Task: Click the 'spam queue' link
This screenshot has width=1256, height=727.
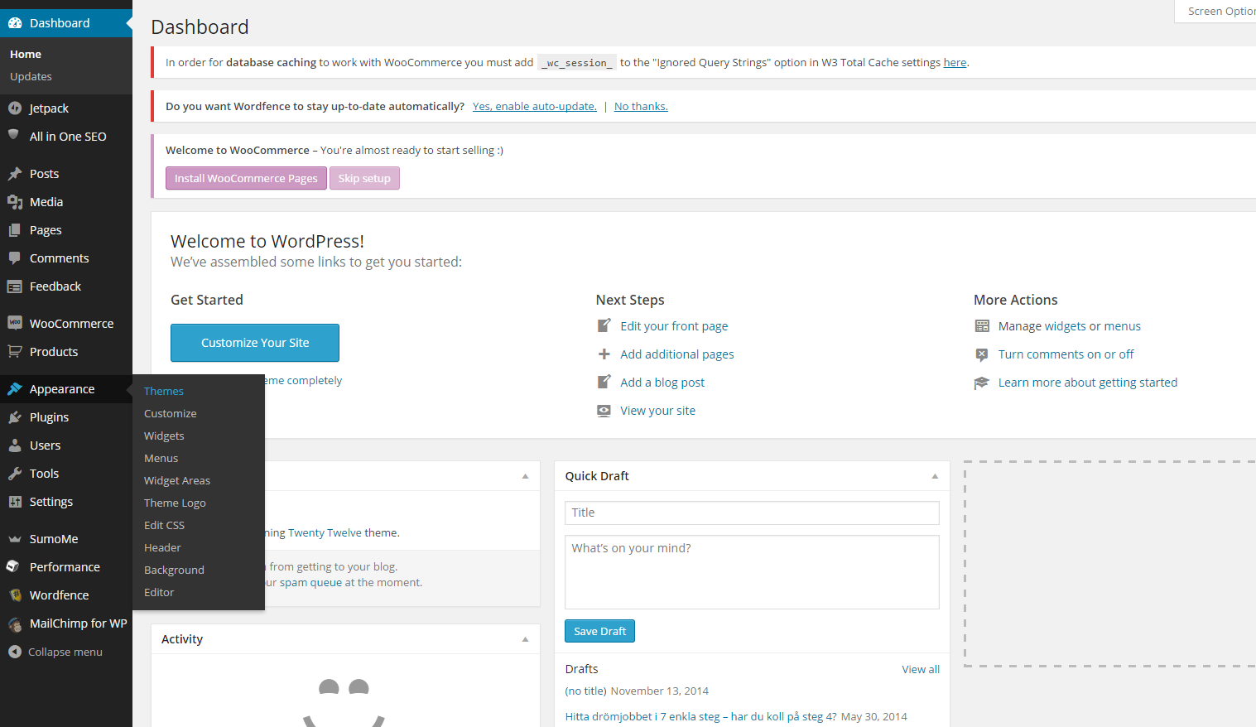Action: 310,582
